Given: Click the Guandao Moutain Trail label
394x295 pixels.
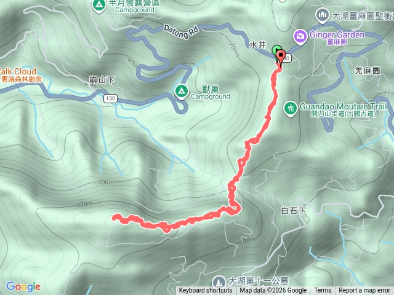Looking at the screenshot, I should pos(344,106).
